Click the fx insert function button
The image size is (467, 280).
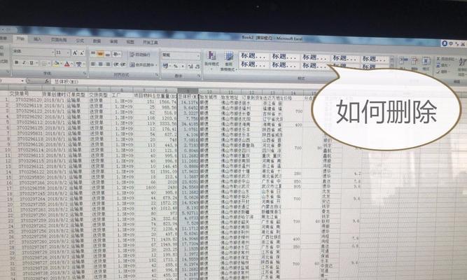point(47,80)
